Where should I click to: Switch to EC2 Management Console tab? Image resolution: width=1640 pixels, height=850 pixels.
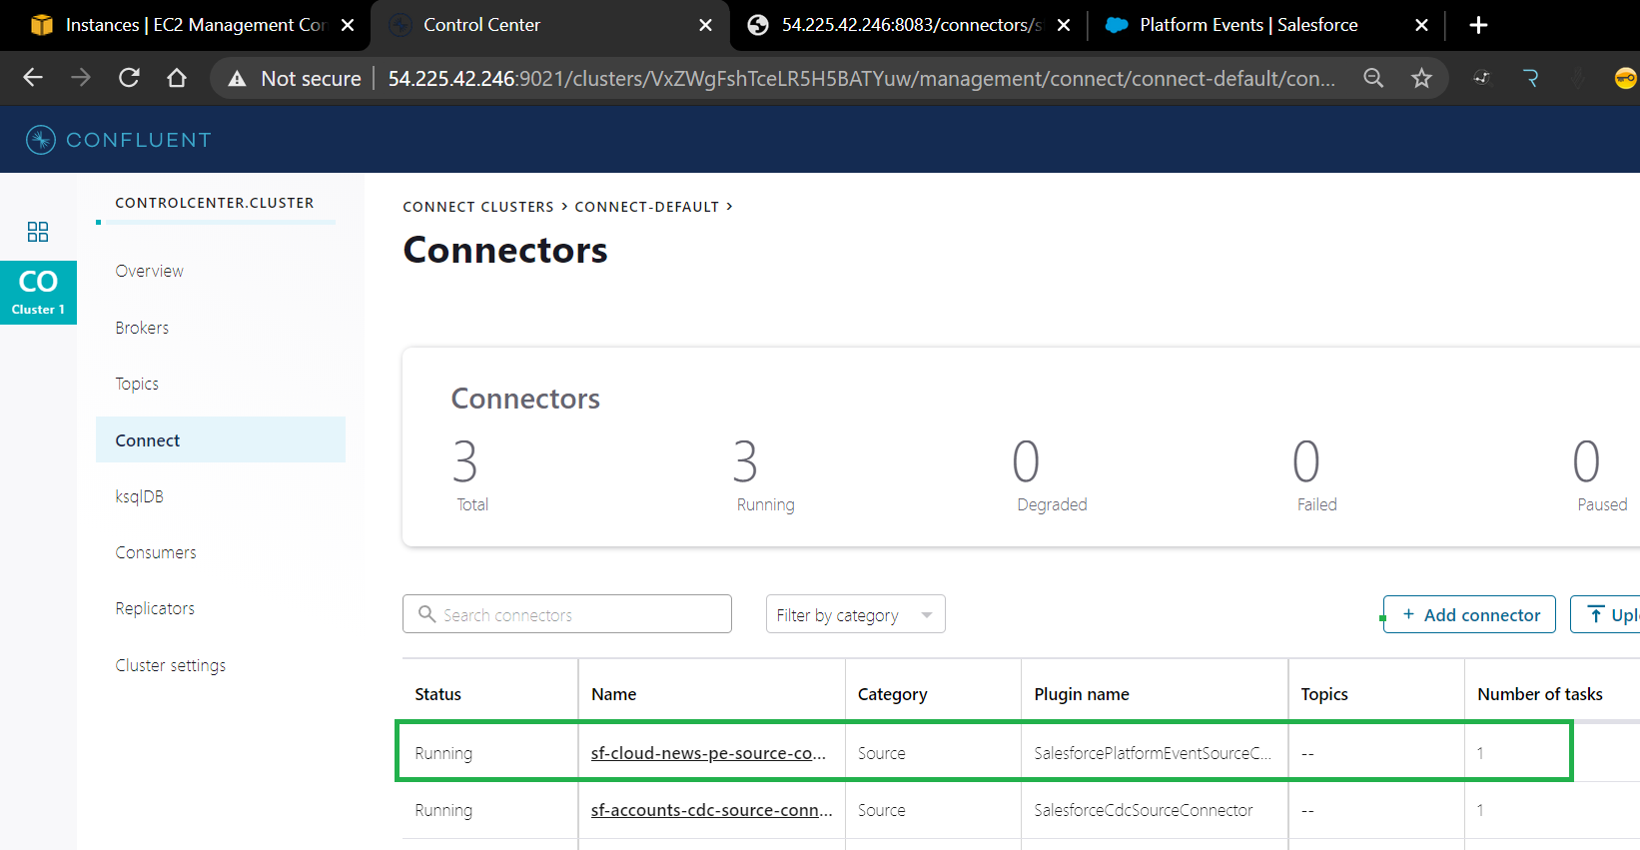[x=195, y=25]
